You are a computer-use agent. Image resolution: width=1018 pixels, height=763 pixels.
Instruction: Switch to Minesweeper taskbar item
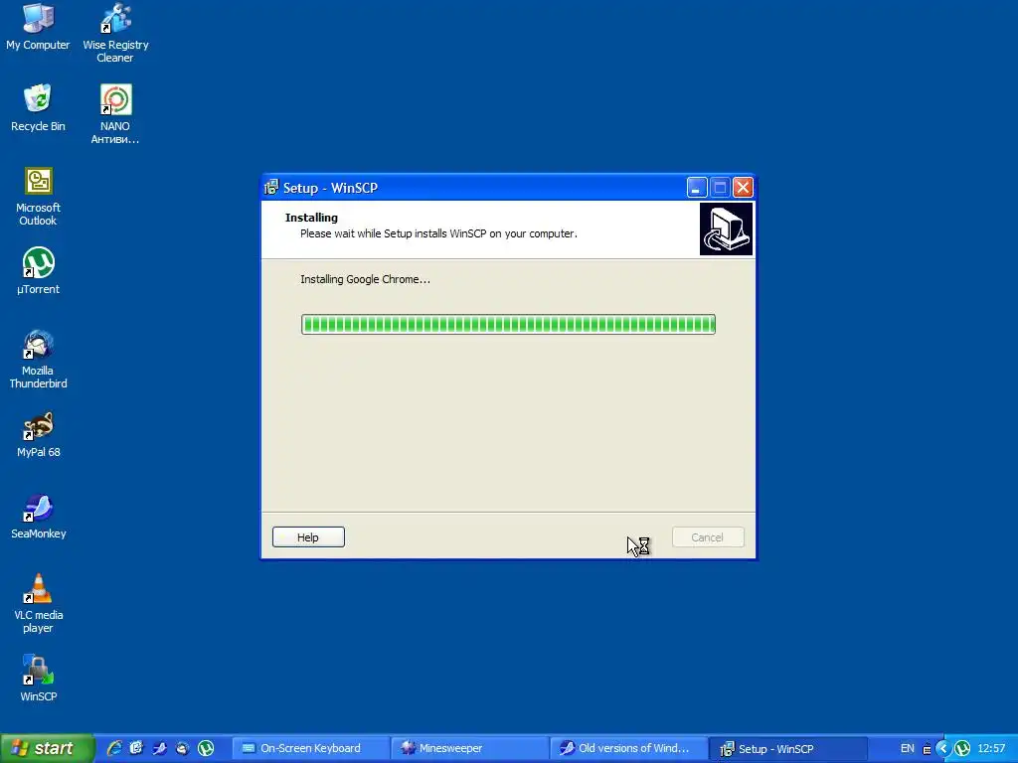point(469,748)
